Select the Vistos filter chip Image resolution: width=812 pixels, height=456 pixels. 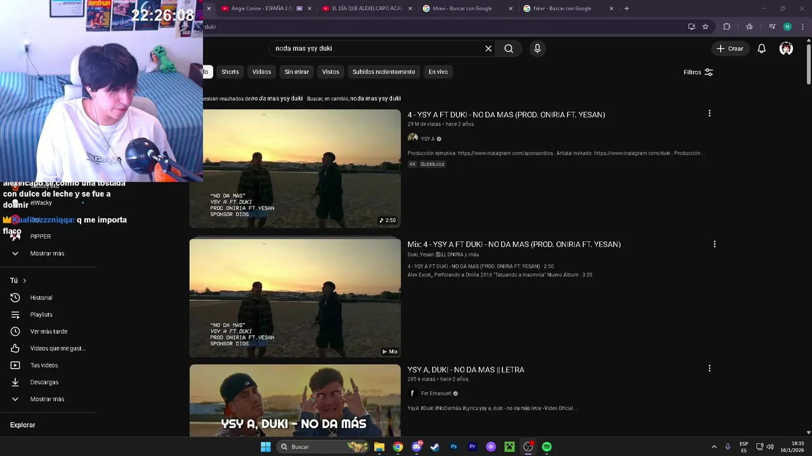coord(331,72)
